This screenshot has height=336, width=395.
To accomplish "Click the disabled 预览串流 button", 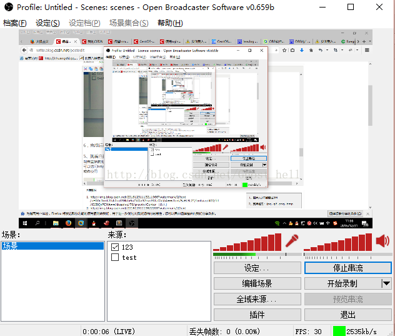I will 348,299.
